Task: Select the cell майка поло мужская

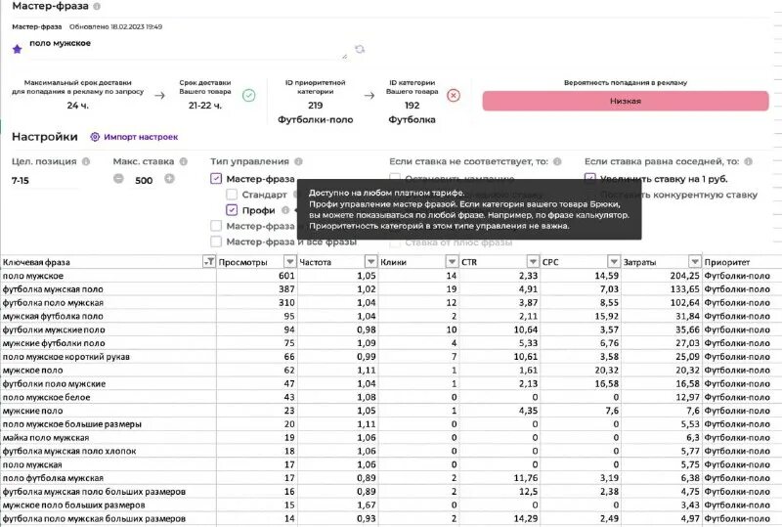Action: 109,437
